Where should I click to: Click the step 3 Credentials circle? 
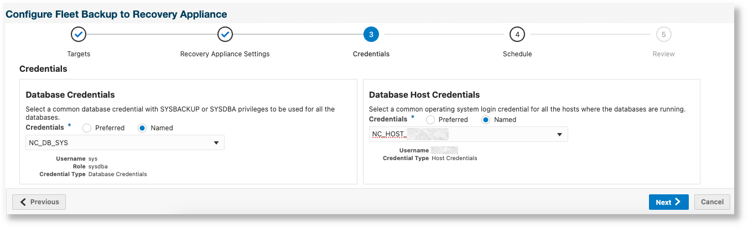(371, 35)
